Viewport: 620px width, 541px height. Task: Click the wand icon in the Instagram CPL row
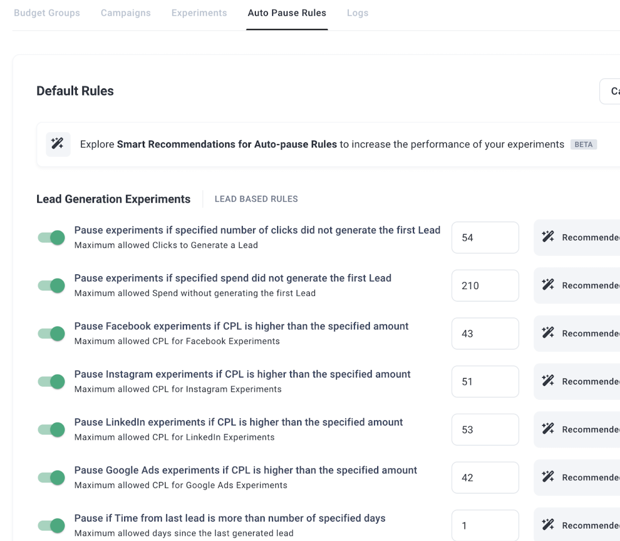(548, 381)
